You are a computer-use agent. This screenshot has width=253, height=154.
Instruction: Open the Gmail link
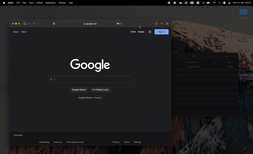133,32
